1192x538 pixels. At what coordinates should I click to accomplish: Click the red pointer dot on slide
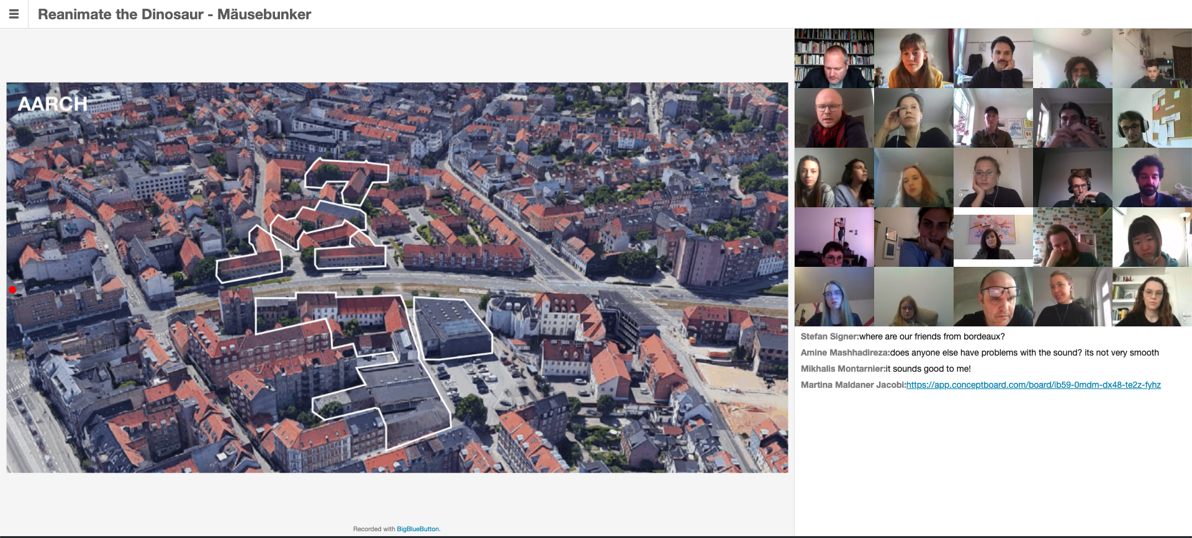pos(12,290)
